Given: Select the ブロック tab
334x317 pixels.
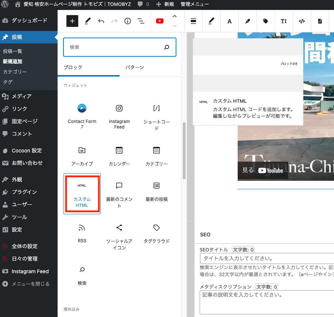Looking at the screenshot, I should tap(73, 67).
